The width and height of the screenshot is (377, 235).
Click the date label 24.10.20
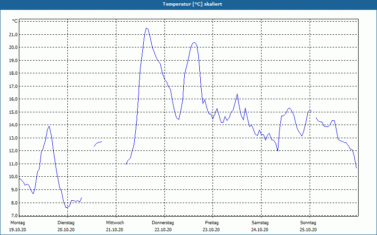click(260, 230)
